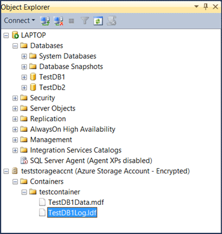Click the Containers folder icon

coord(24,181)
